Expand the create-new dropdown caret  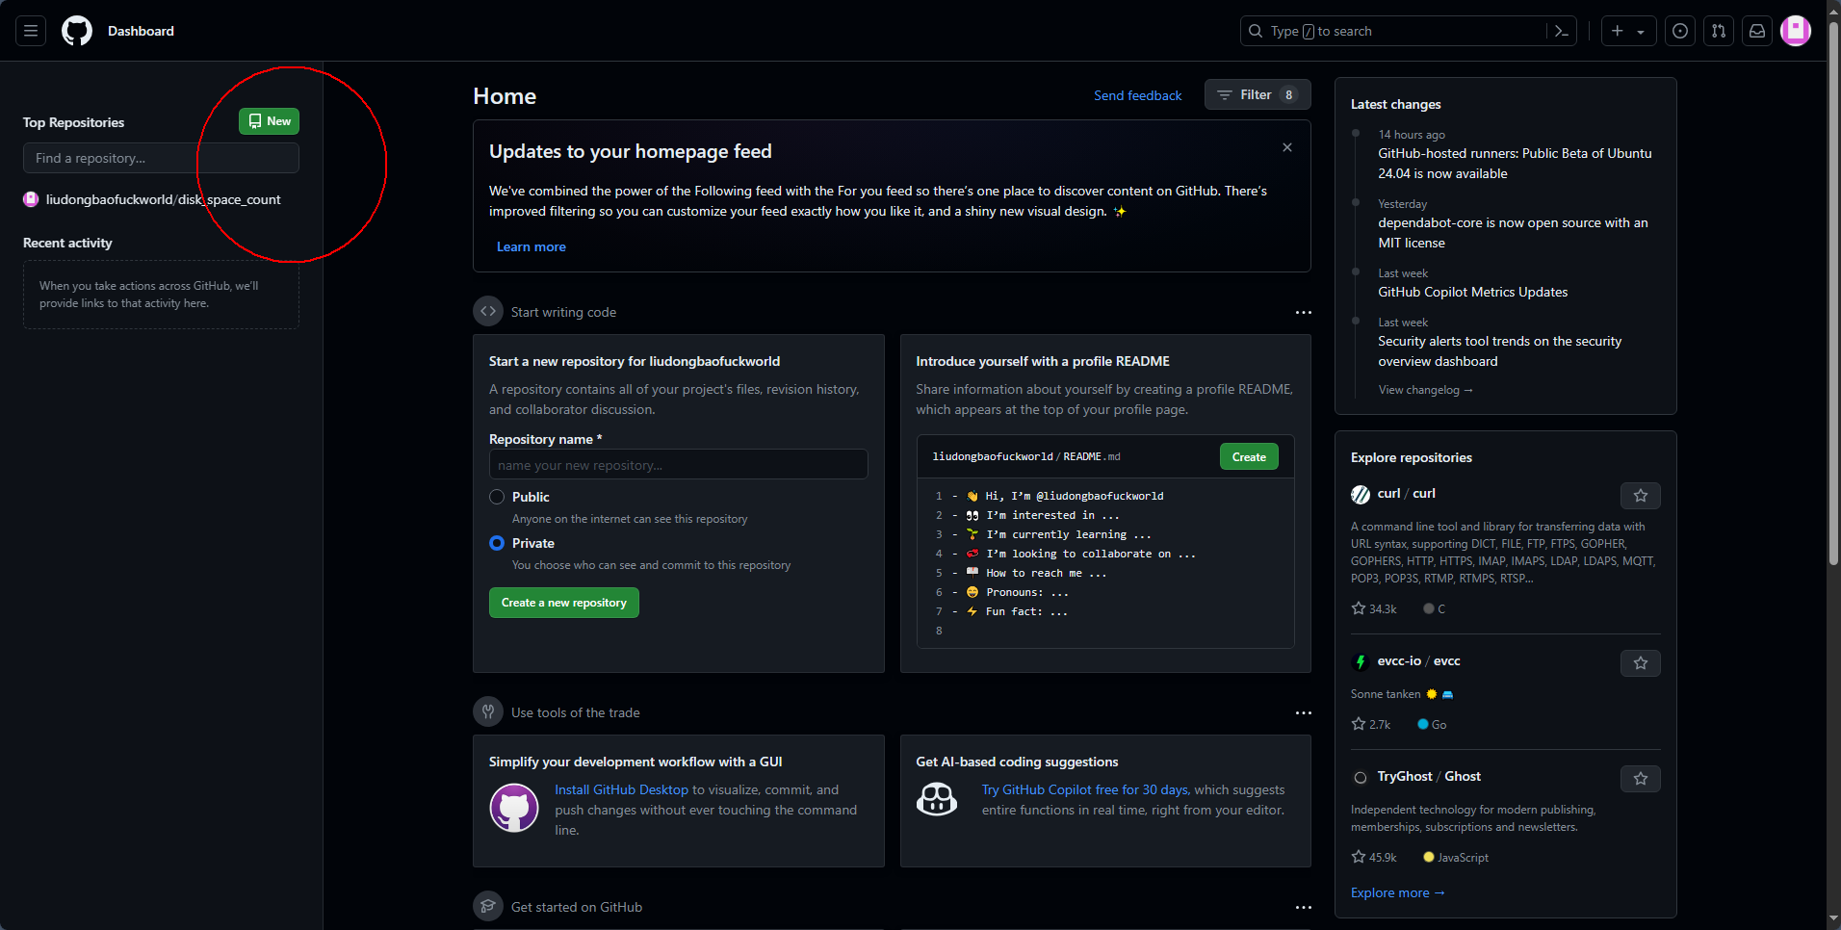tap(1641, 32)
